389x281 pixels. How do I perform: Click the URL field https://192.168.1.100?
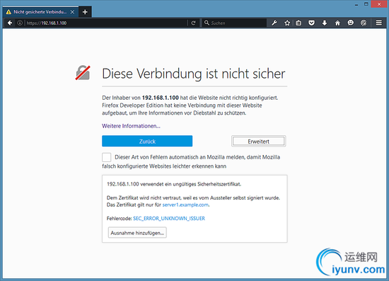(x=107, y=23)
